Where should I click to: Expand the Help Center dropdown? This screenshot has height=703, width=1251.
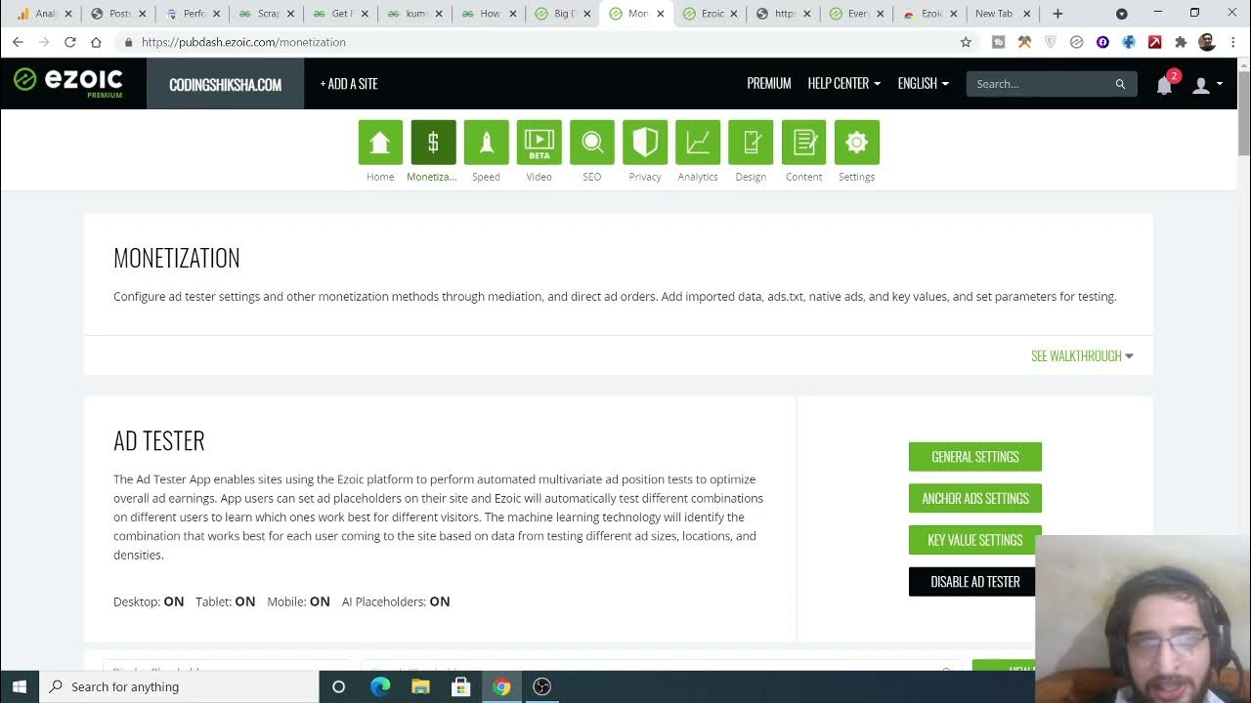(x=843, y=84)
